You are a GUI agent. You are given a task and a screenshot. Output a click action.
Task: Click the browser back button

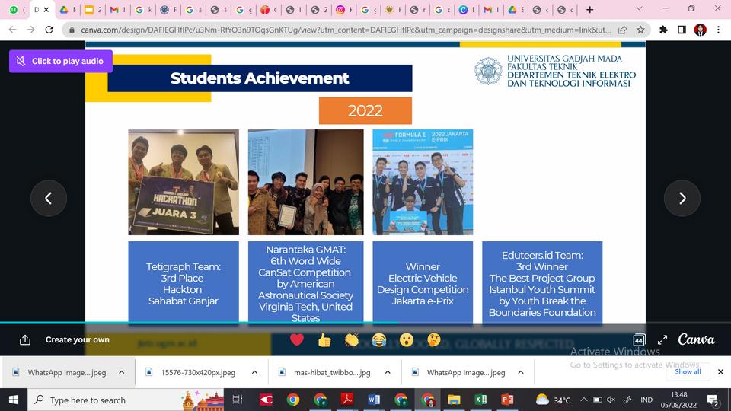pyautogui.click(x=13, y=30)
